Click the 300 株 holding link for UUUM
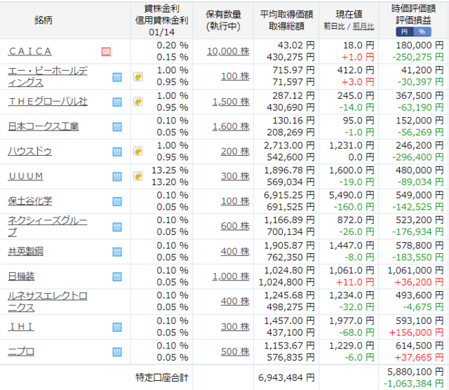Viewport: 449px width, 390px height. tap(235, 176)
